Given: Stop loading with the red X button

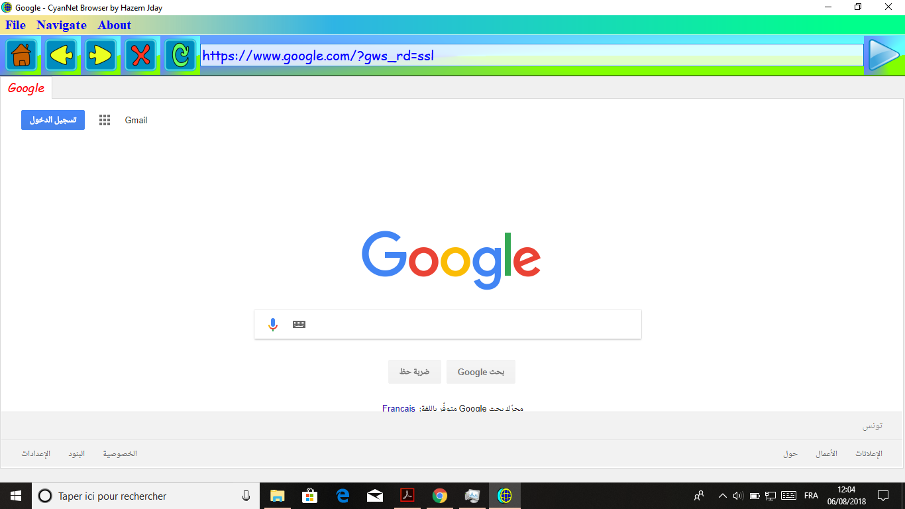Looking at the screenshot, I should point(140,55).
